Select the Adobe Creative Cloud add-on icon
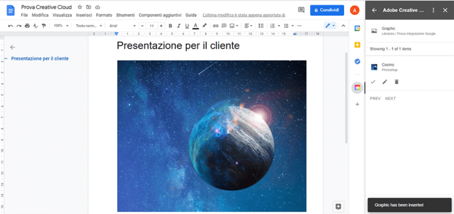 357,87
